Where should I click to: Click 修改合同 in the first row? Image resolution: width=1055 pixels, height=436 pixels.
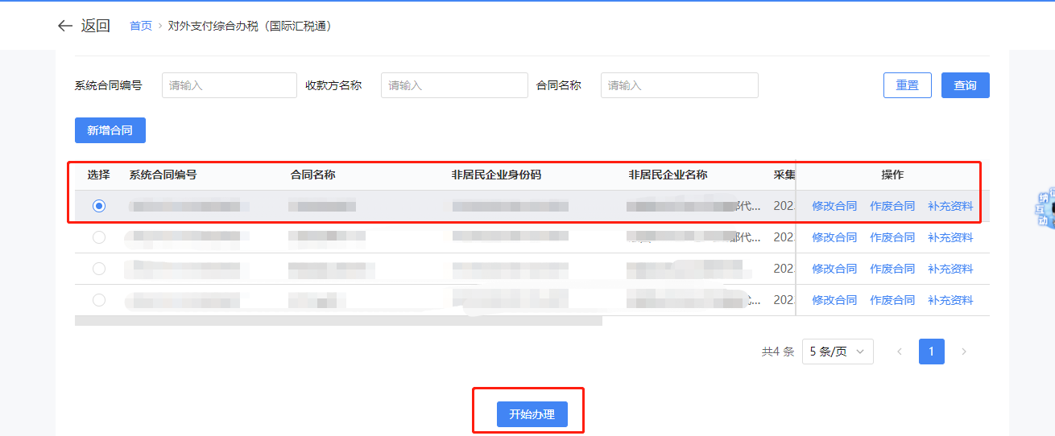pyautogui.click(x=834, y=206)
